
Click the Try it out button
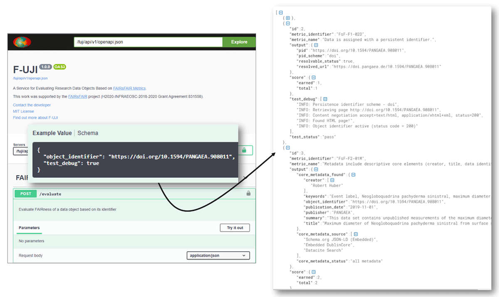point(235,228)
